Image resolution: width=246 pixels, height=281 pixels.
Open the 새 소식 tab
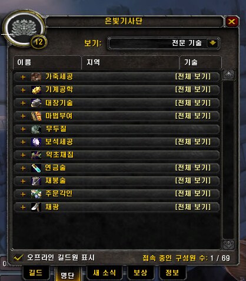pos(105,273)
